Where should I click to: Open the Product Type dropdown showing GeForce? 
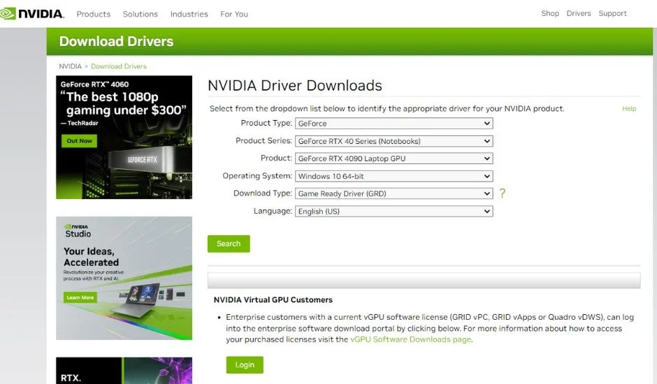394,123
